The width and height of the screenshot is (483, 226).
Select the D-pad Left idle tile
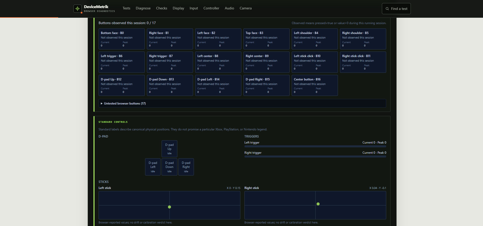[153, 167]
